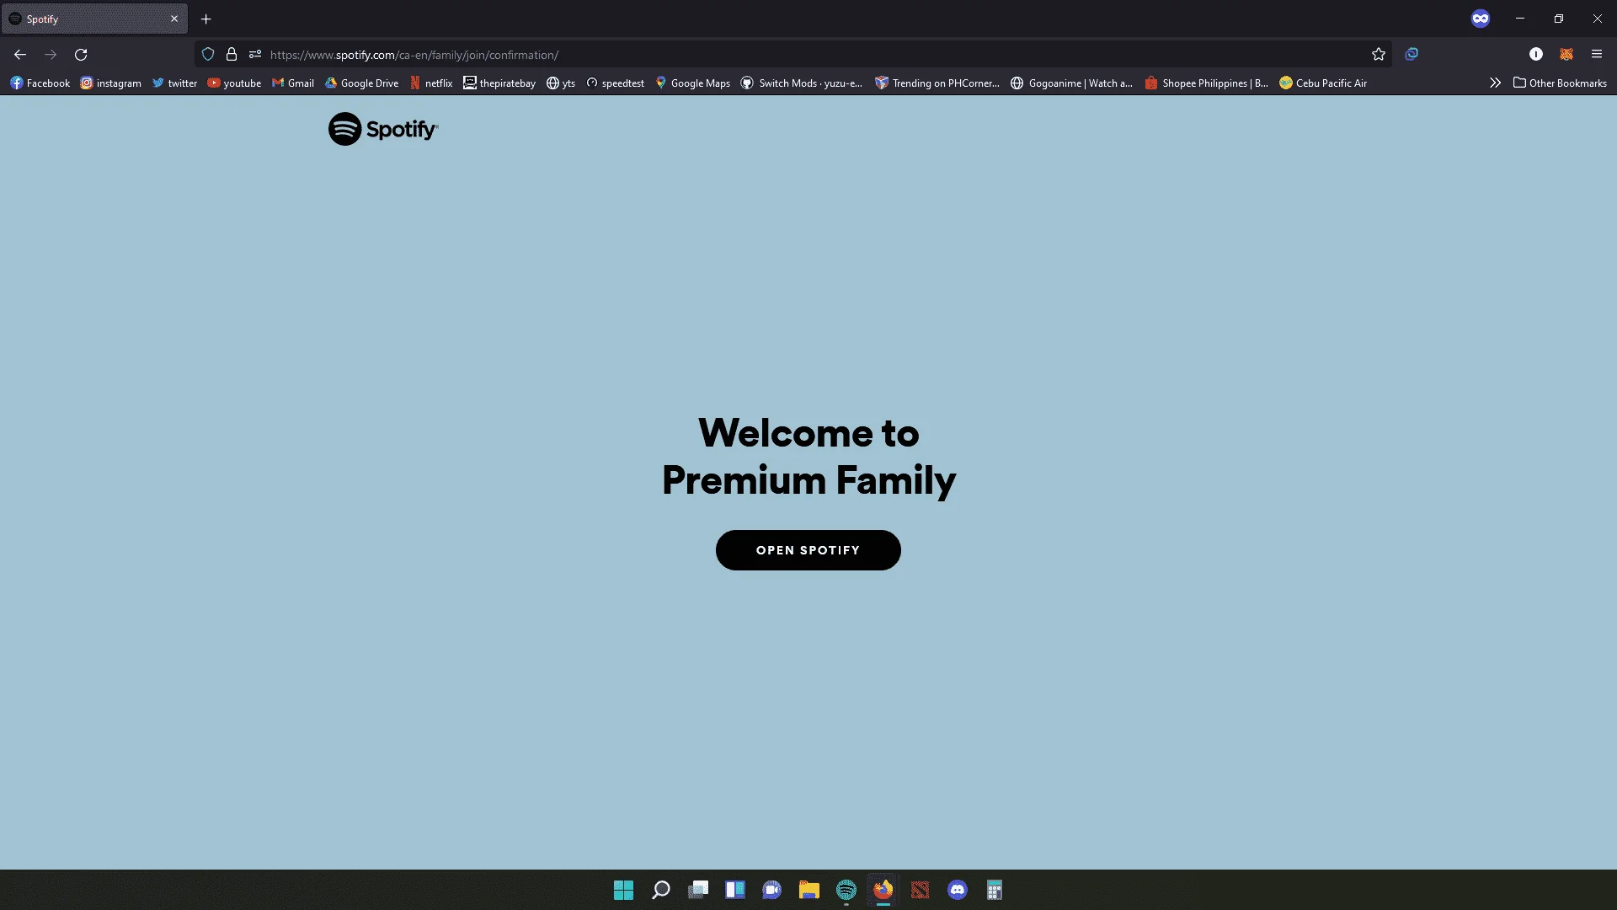Open the youtube bookmark
The height and width of the screenshot is (910, 1617).
tap(234, 83)
